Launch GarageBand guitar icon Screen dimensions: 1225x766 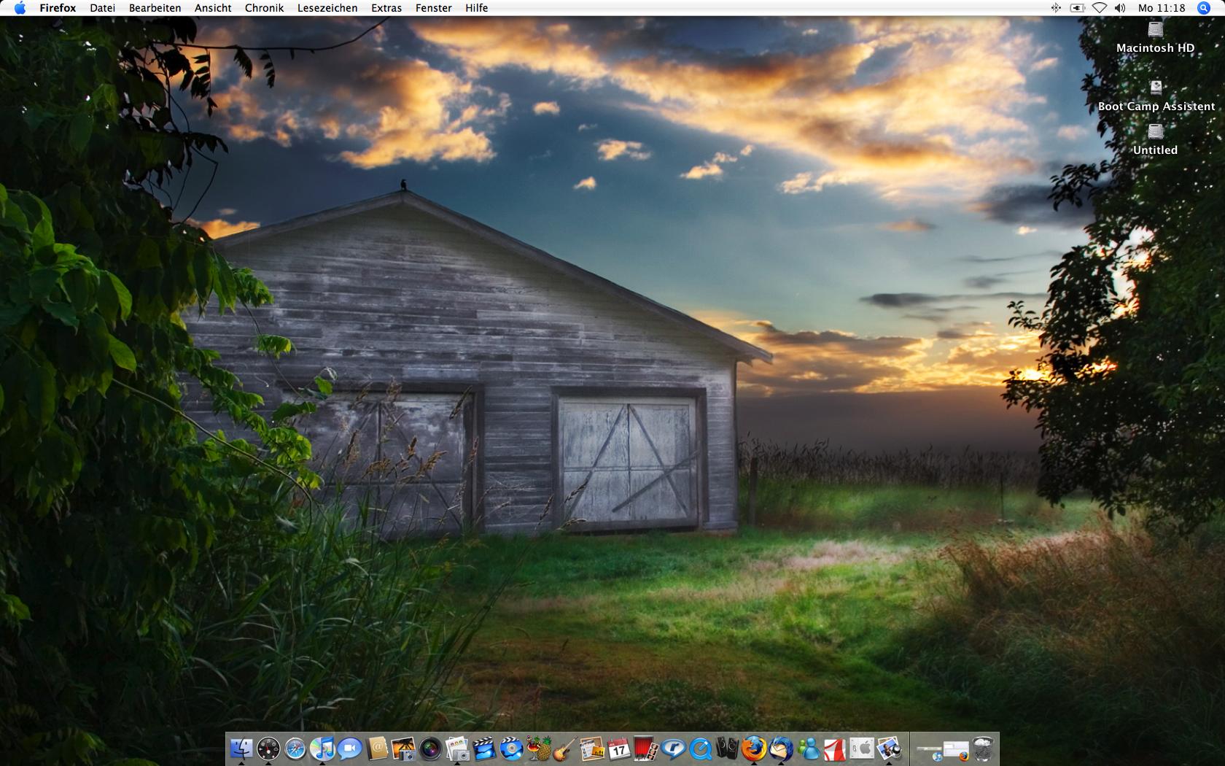point(565,748)
